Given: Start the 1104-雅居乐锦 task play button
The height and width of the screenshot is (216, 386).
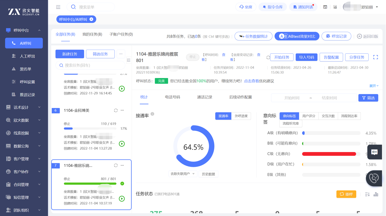Looking at the screenshot, I should (x=122, y=199).
